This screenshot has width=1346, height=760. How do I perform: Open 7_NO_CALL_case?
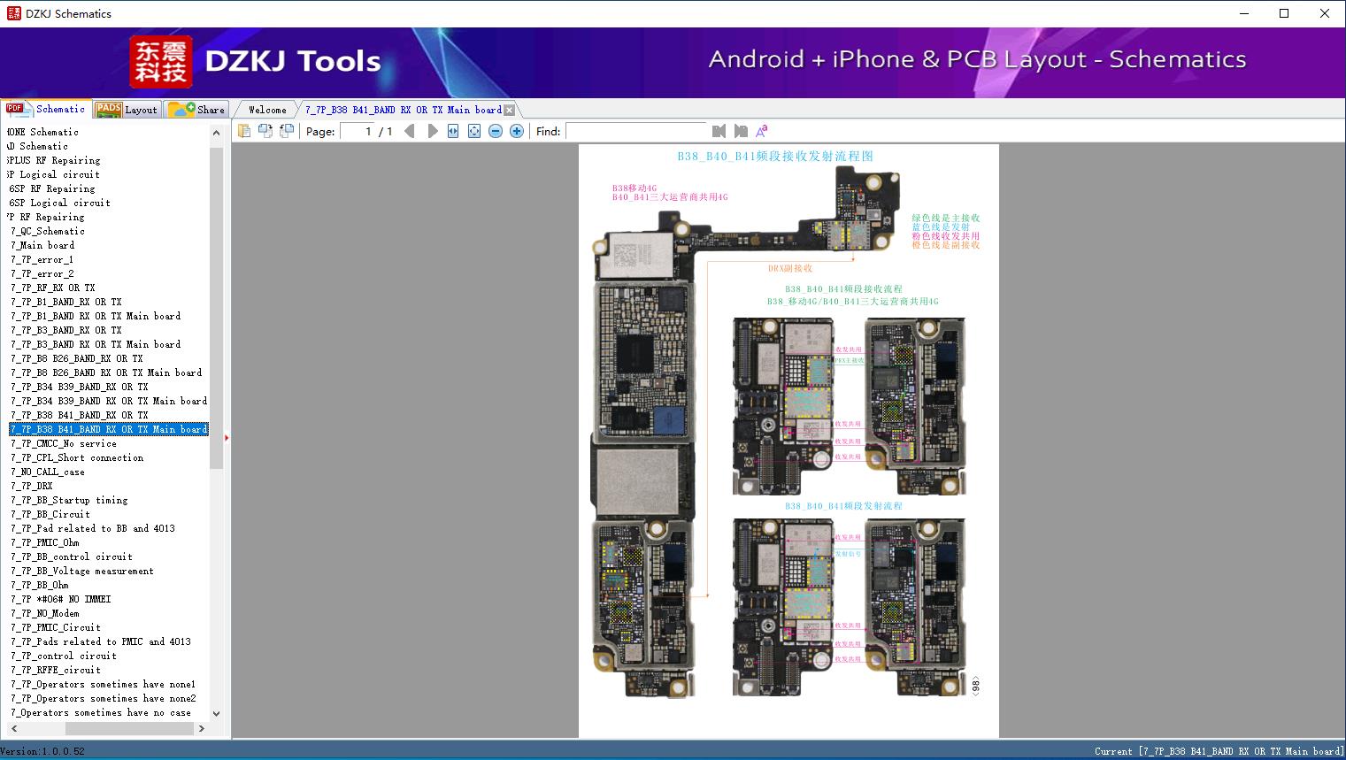click(48, 472)
